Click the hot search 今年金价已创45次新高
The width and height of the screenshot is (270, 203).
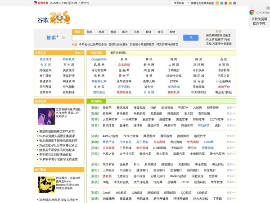point(93,44)
